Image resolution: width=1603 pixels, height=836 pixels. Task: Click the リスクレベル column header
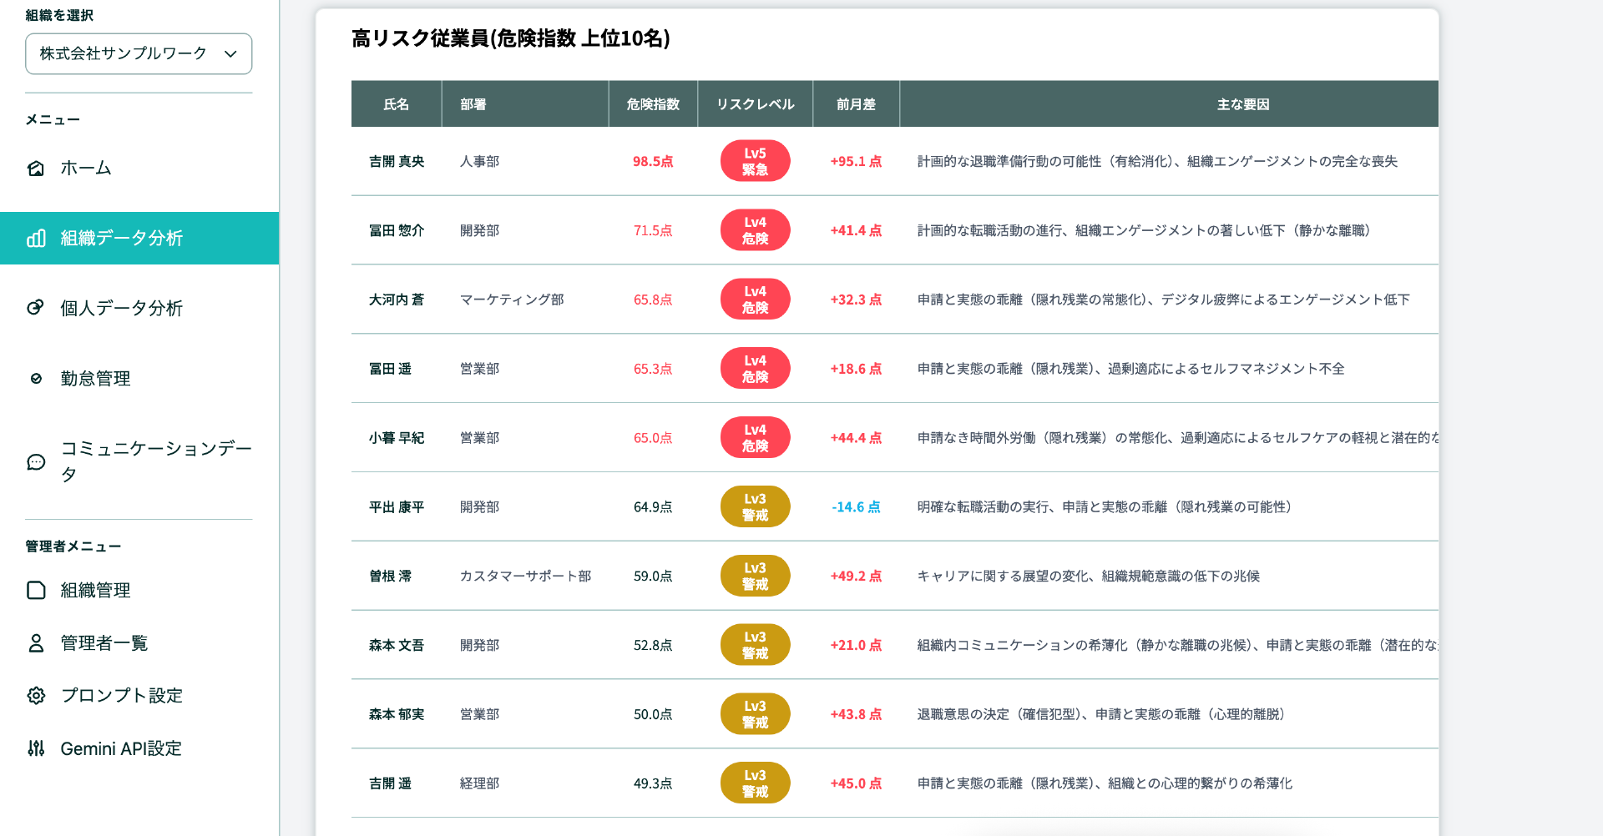click(x=756, y=104)
